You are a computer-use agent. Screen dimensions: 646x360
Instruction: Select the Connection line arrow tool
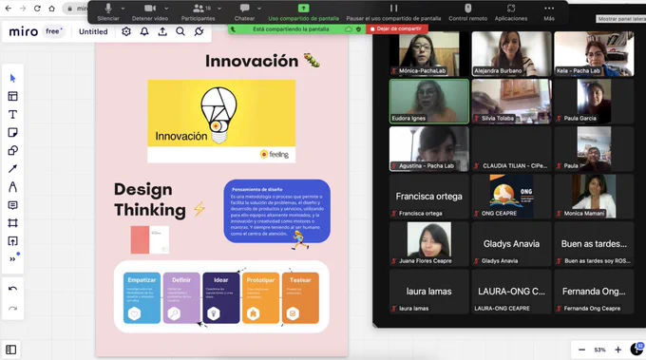12,169
